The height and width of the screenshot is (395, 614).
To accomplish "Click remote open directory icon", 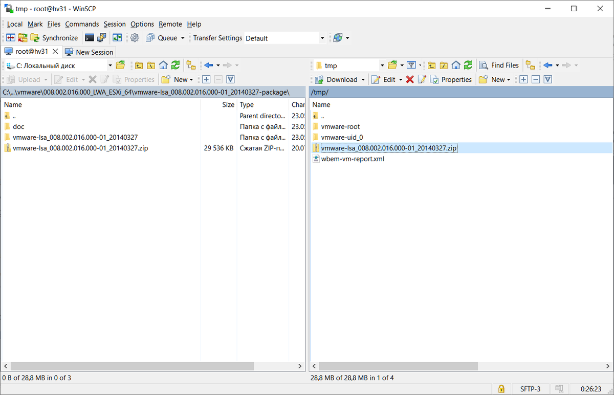I will coord(392,65).
